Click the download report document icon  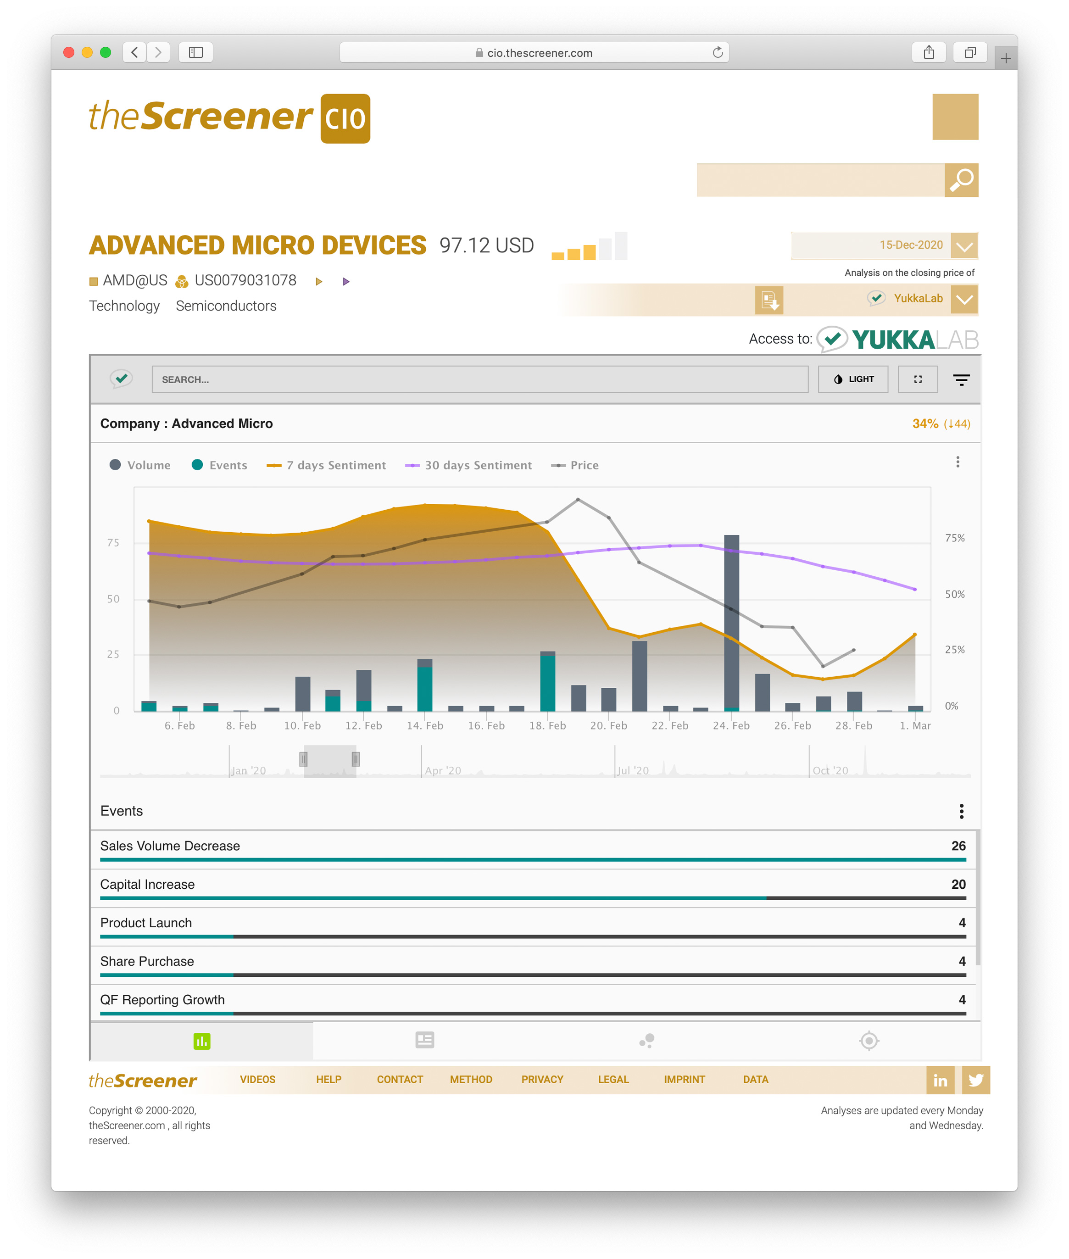pyautogui.click(x=769, y=300)
